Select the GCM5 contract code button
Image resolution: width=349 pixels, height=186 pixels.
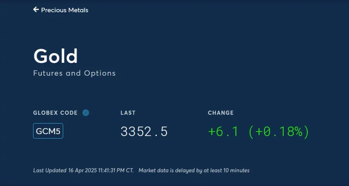click(x=48, y=131)
